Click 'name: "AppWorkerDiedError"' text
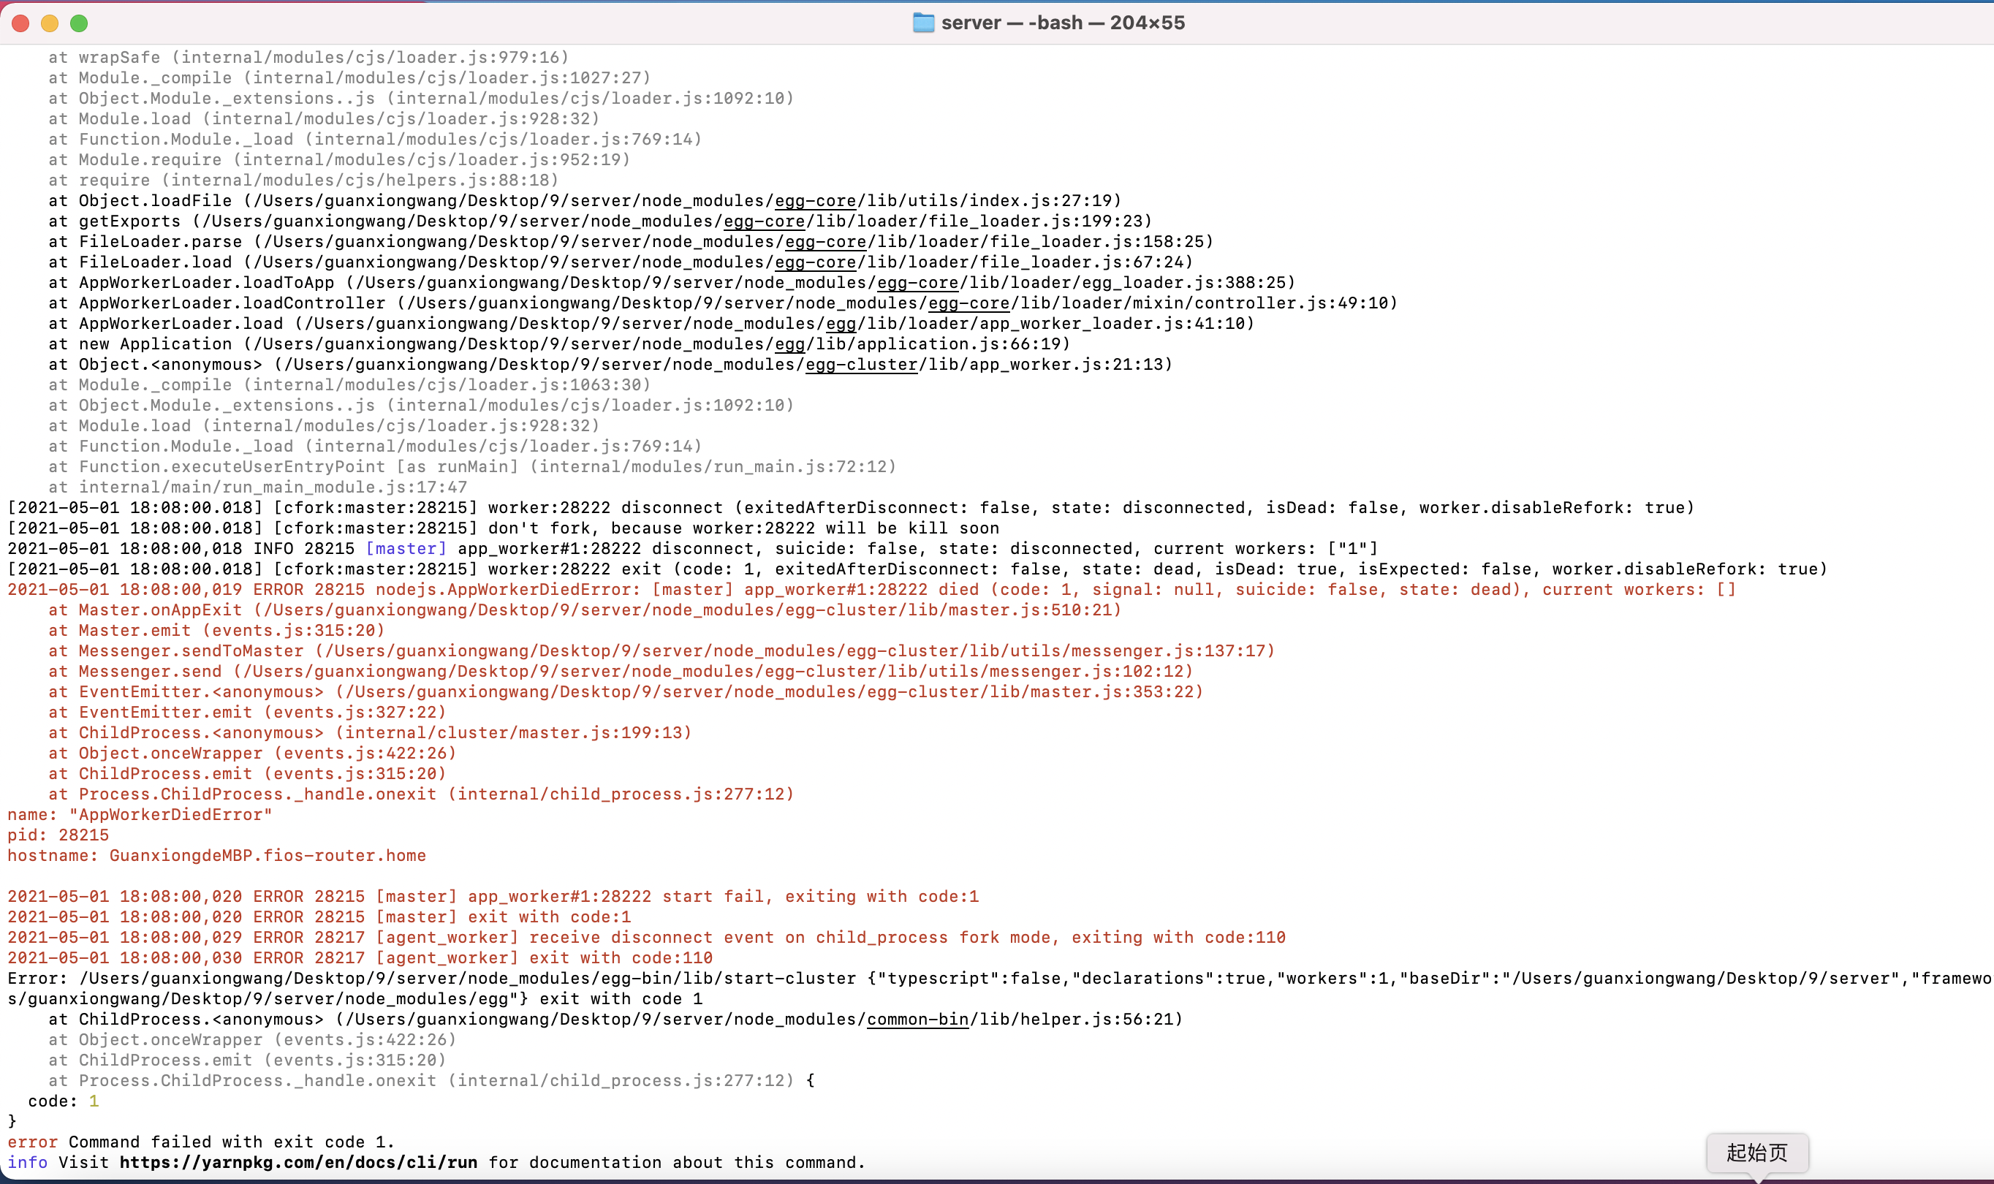 (140, 815)
